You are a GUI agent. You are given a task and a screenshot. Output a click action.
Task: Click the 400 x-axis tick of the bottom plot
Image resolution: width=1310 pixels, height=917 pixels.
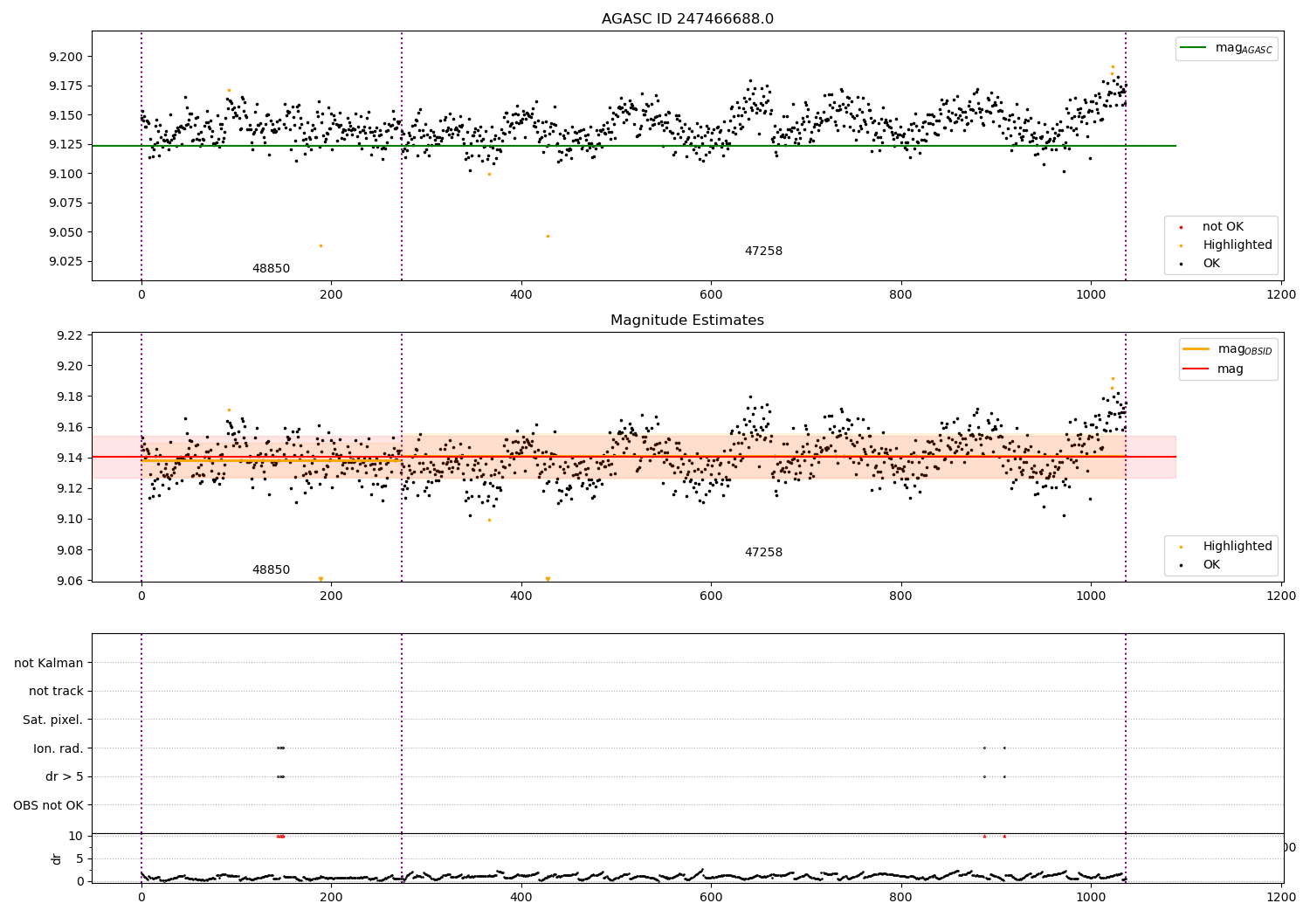[x=521, y=897]
